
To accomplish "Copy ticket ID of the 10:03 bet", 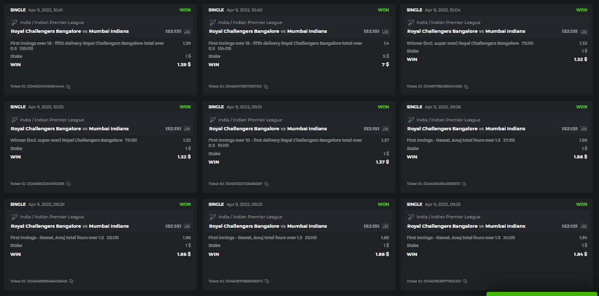I will 68,184.
